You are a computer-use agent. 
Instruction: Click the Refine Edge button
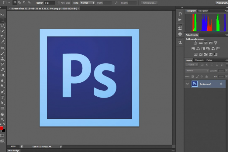(x=149, y=3)
